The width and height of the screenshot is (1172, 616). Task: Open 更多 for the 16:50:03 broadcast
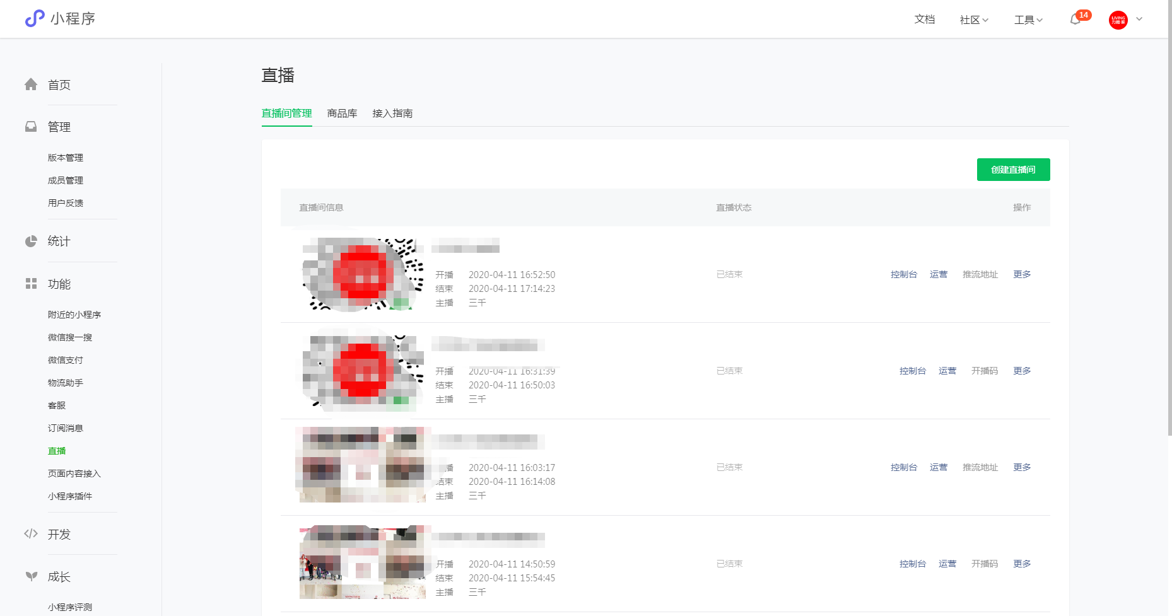pyautogui.click(x=1022, y=371)
